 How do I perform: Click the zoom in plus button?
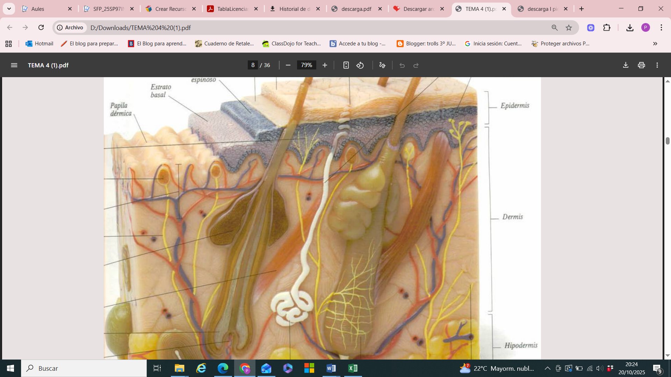tap(325, 65)
